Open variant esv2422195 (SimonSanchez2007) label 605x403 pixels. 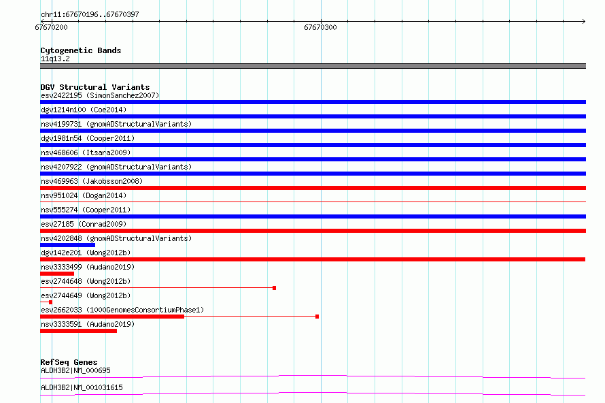click(100, 95)
